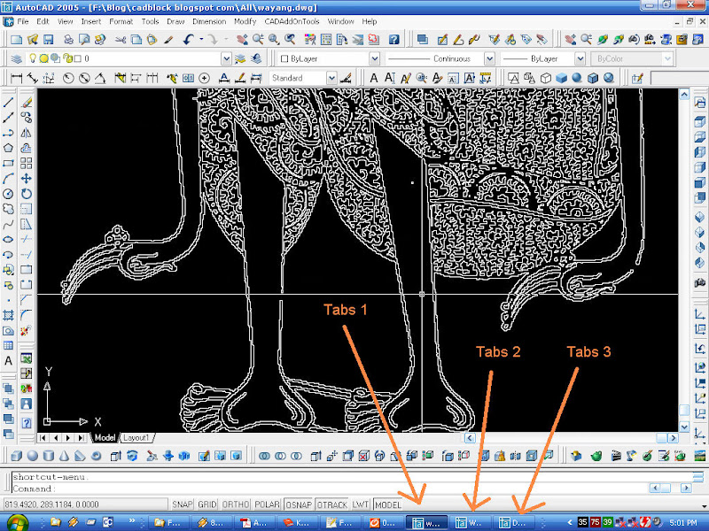Select the Ellipse draw tool

click(8, 240)
